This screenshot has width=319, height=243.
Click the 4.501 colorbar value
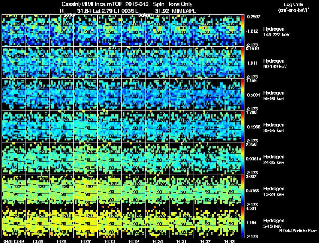tap(251, 208)
